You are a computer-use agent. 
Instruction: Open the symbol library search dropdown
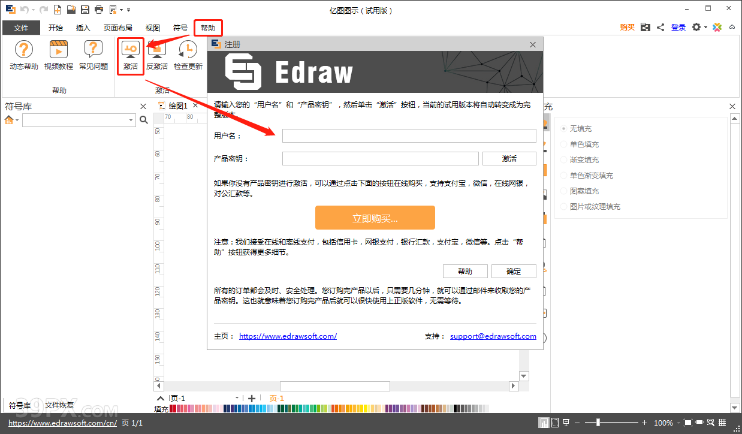pyautogui.click(x=131, y=120)
